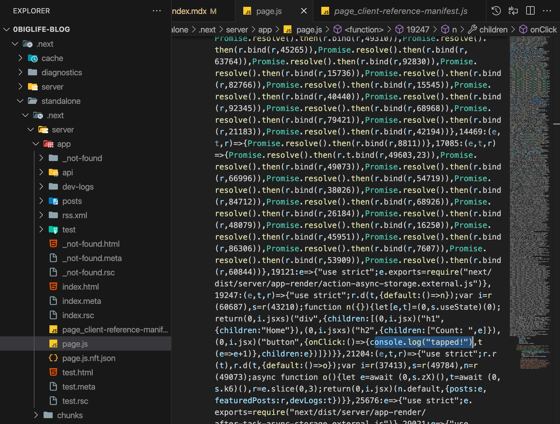
Task: Open index.meta file
Action: coord(82,301)
